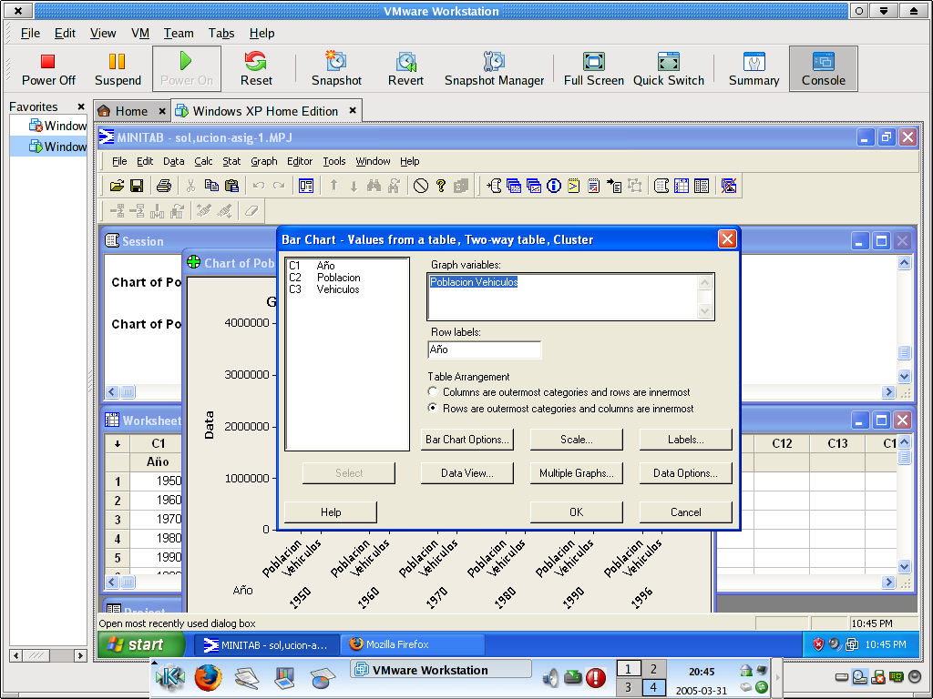Open the KDE K menu launcher

pyautogui.click(x=170, y=677)
